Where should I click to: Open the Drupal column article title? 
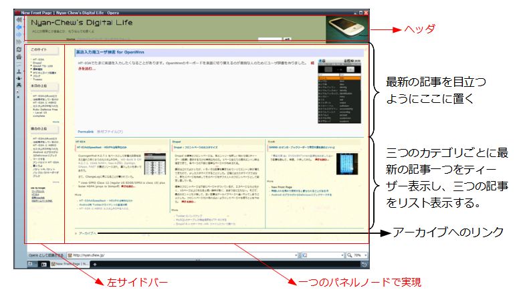click(195, 148)
